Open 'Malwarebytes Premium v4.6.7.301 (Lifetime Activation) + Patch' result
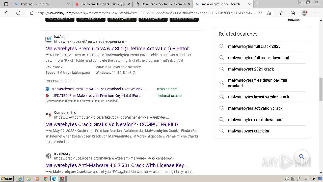323x182 pixels. [x=117, y=49]
